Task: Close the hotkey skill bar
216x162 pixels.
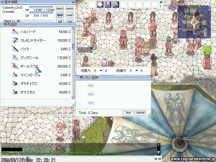Action: click(x=161, y=2)
